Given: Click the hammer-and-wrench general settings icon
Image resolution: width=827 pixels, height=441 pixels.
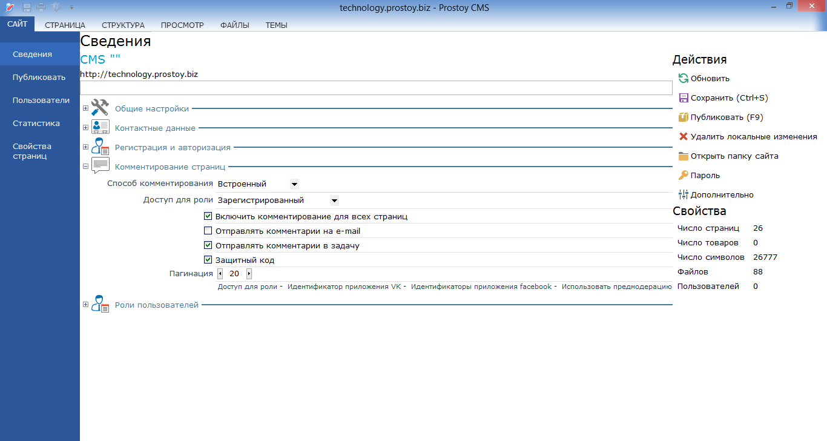Looking at the screenshot, I should pos(100,107).
